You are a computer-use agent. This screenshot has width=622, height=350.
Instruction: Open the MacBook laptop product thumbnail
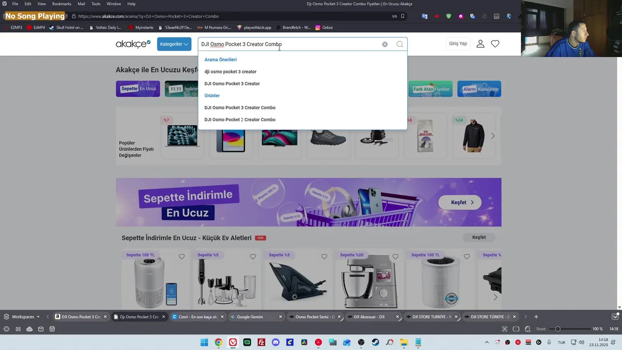[x=182, y=136]
